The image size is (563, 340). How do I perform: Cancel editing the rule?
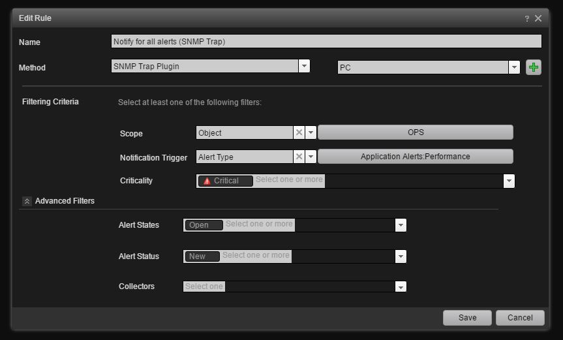coord(520,318)
